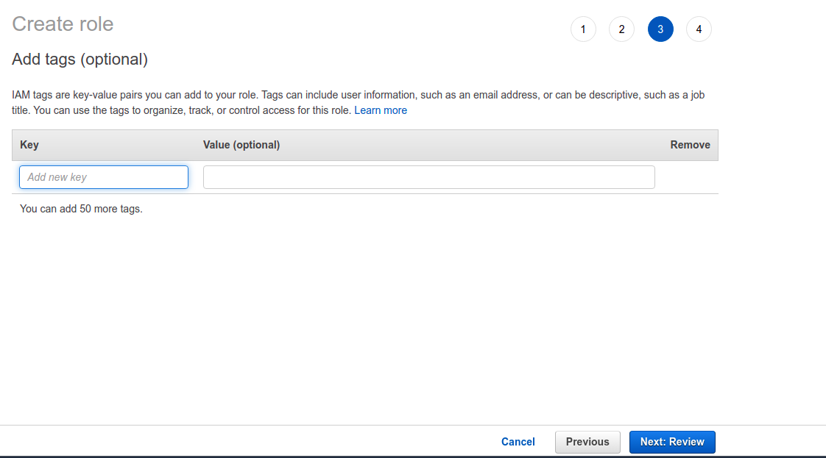Select the Remove column header
Image resolution: width=826 pixels, height=458 pixels.
click(x=690, y=145)
